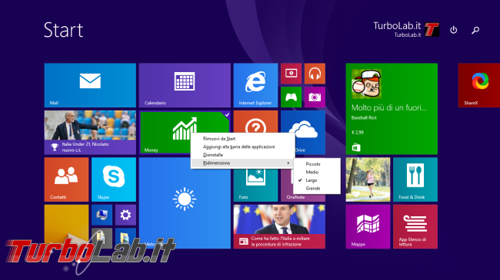500x280 pixels.
Task: Open the Food & Drink tile
Action: point(415,180)
